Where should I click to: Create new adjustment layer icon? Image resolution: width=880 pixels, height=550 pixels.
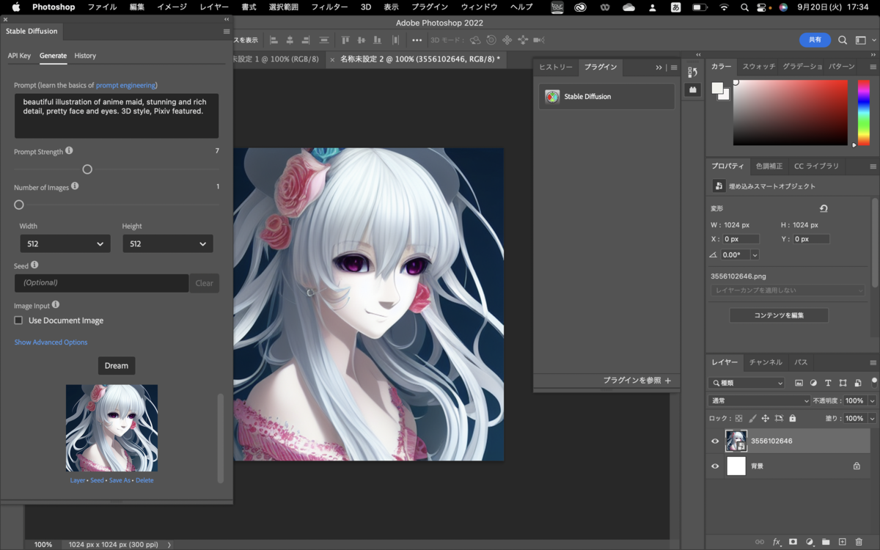click(810, 542)
